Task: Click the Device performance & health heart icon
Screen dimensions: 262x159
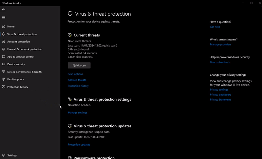Action: pos(4,72)
